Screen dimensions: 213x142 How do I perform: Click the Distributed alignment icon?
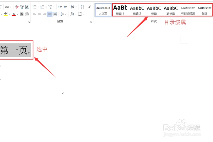[55, 14]
